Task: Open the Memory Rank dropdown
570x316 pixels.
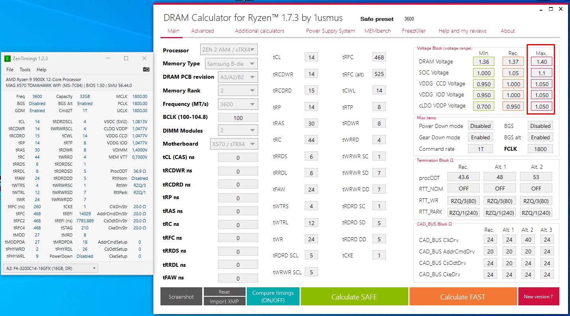Action: coord(238,91)
